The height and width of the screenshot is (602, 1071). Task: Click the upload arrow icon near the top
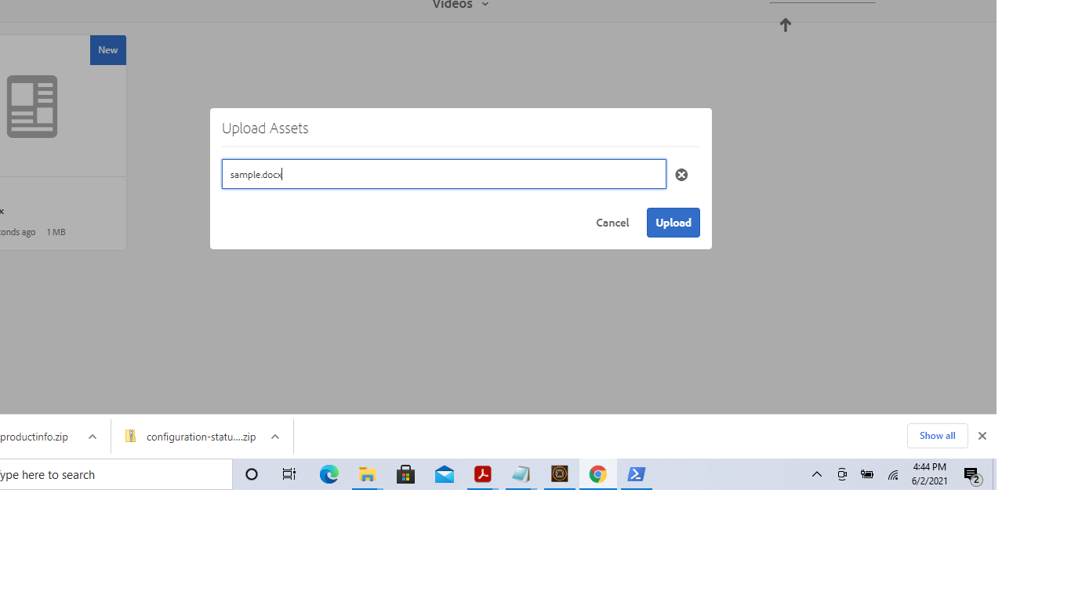click(x=785, y=25)
